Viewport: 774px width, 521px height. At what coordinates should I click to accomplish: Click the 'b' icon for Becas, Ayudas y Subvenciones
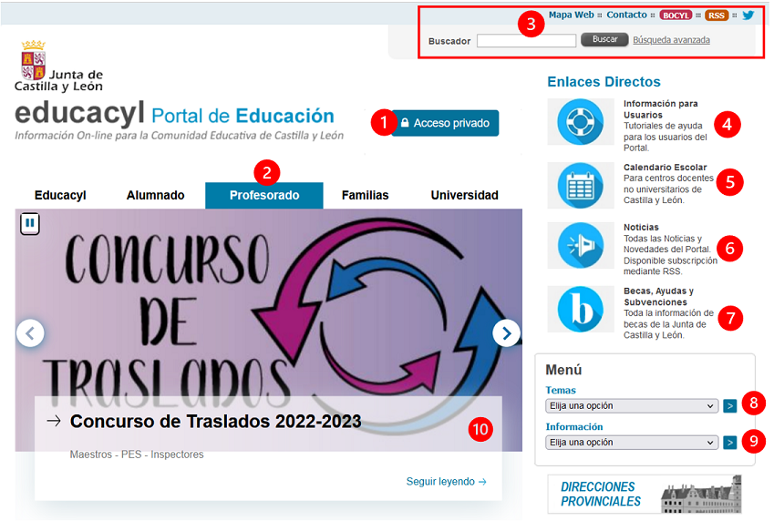point(580,310)
